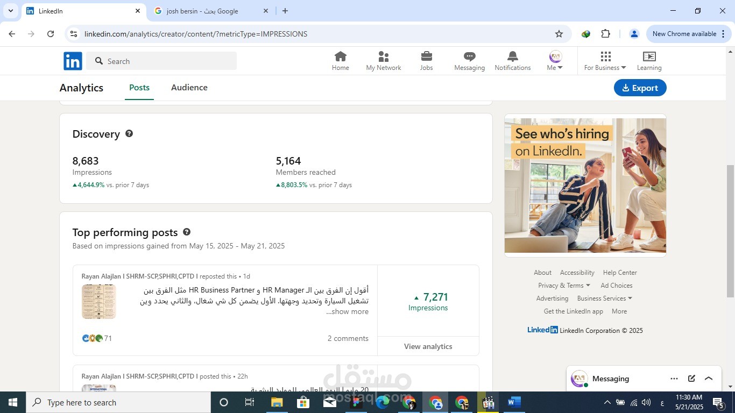Open the 2 comments link

(348, 338)
